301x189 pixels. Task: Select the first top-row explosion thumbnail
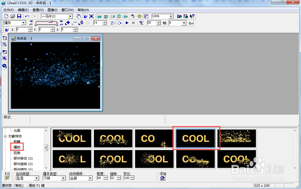pyautogui.click(x=72, y=138)
